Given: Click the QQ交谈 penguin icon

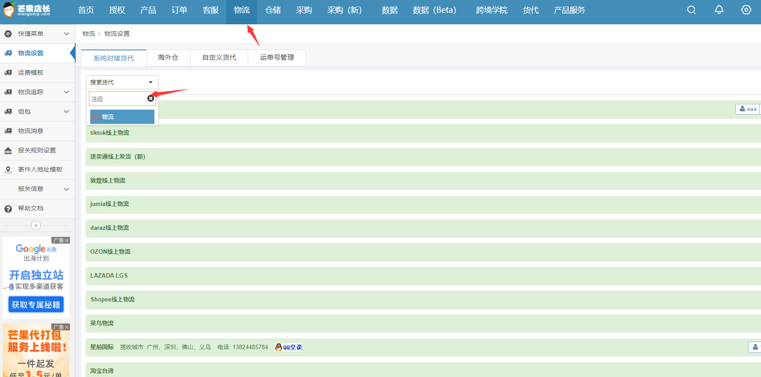Looking at the screenshot, I should (279, 347).
